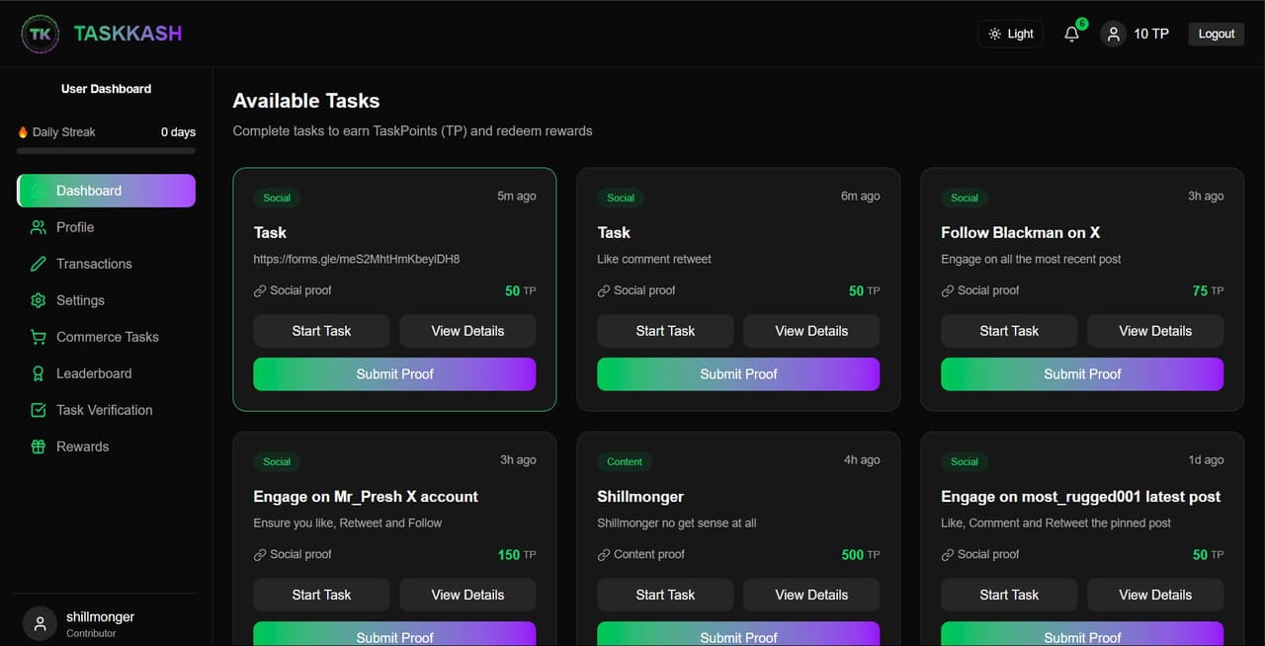
Task: Open the Dashboard menu item
Action: coord(106,191)
